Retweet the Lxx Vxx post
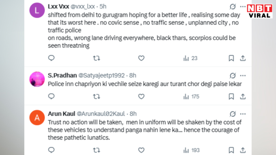 (x=97, y=58)
